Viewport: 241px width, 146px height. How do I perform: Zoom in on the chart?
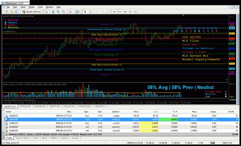[58, 12]
